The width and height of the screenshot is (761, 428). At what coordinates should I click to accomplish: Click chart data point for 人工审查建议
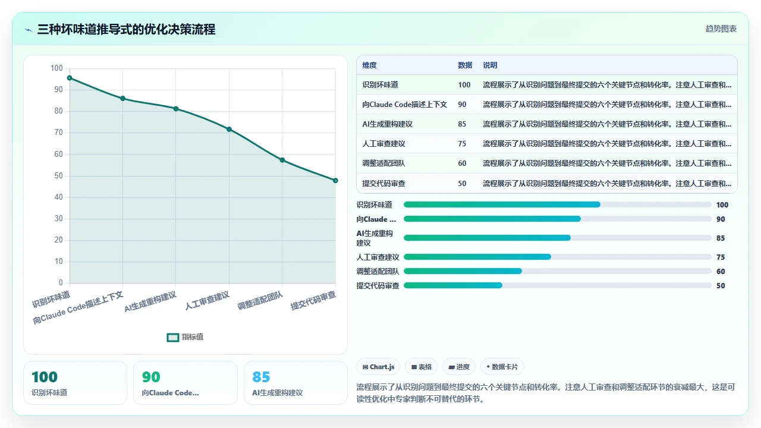click(x=229, y=129)
